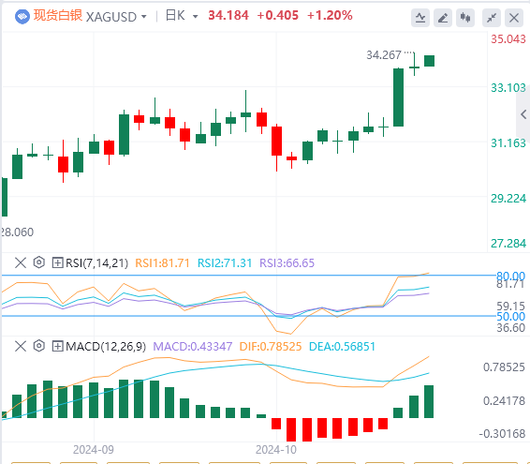
Task: Open the indicator line chart icon
Action: coord(420,18)
